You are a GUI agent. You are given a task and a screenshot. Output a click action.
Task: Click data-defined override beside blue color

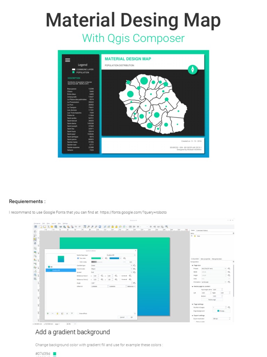(x=124, y=258)
